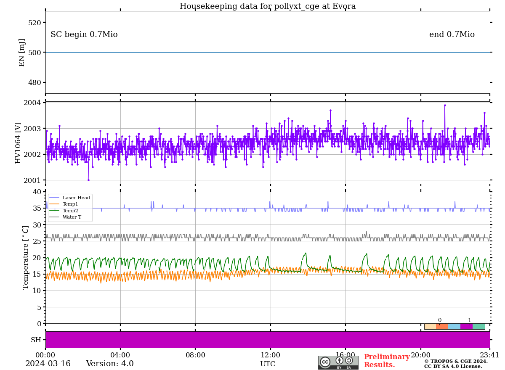Click the orange Temp1 legend line

click(54, 204)
